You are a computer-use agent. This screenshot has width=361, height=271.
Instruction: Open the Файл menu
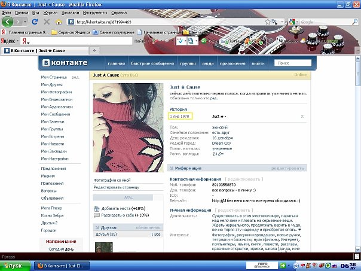tap(6, 13)
